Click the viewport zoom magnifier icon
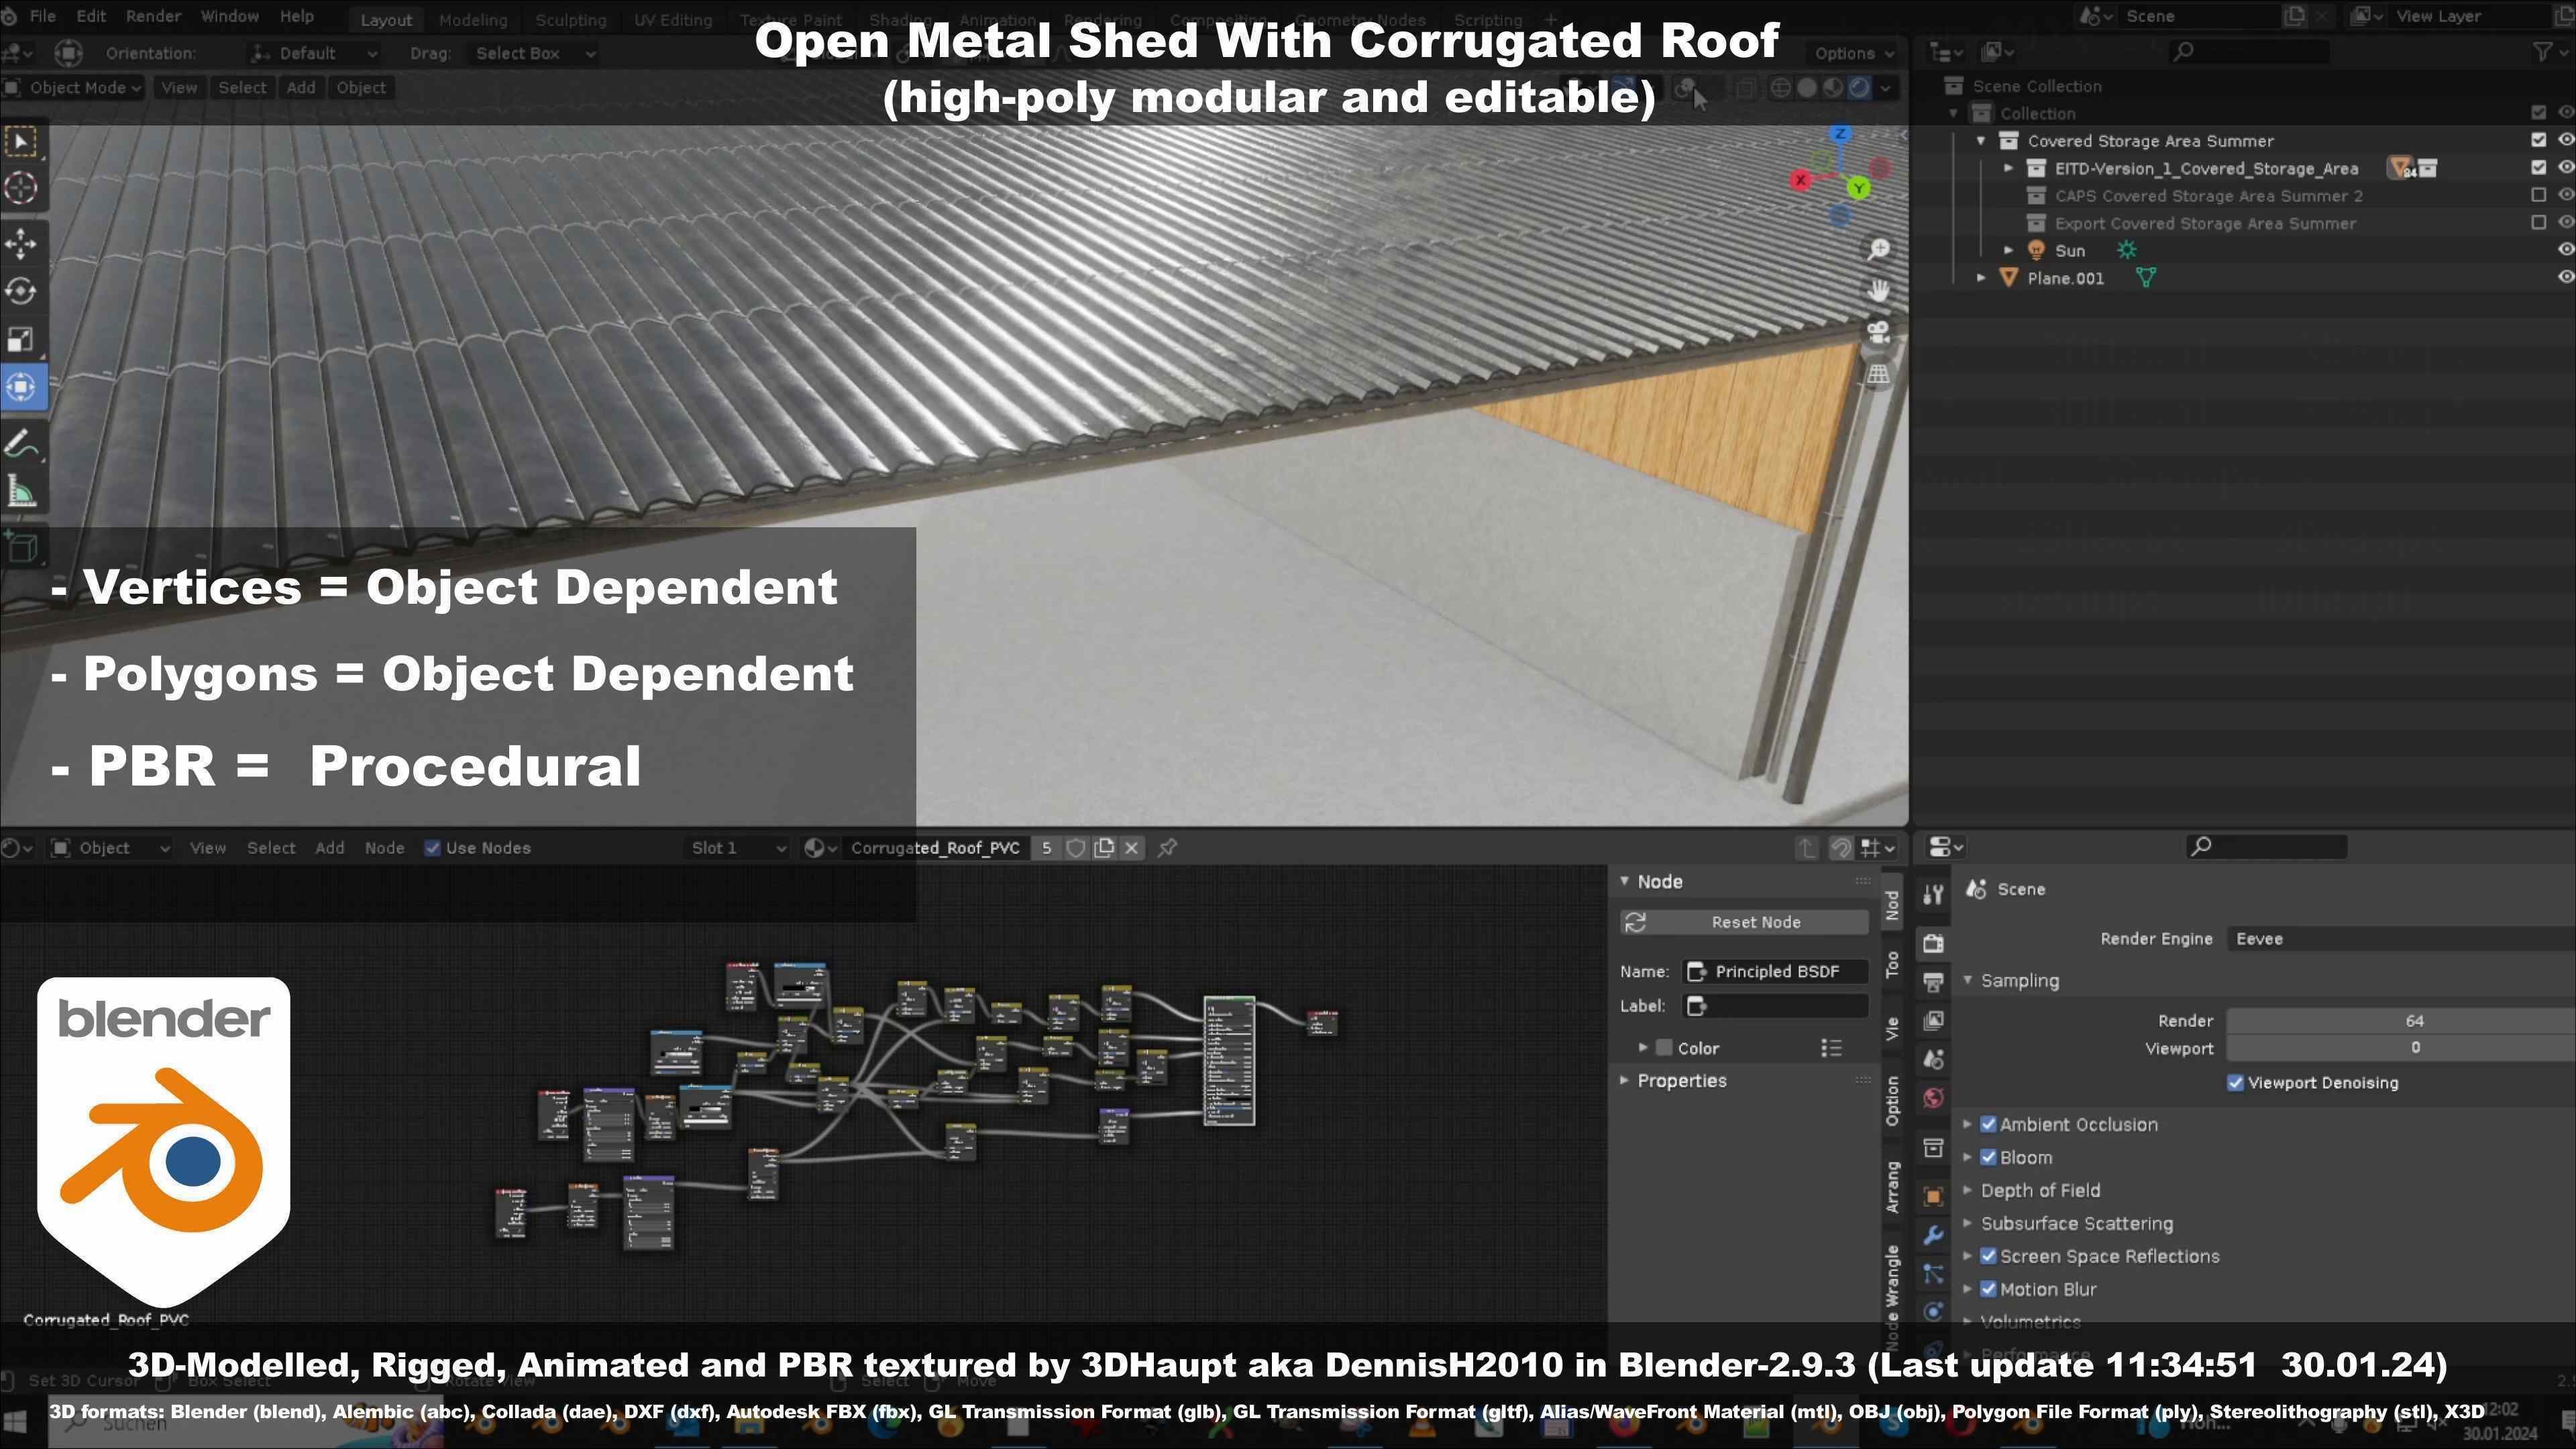2576x1449 pixels. coord(1878,249)
